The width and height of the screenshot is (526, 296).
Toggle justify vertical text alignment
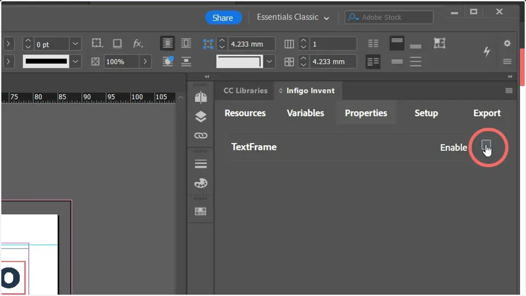[416, 62]
